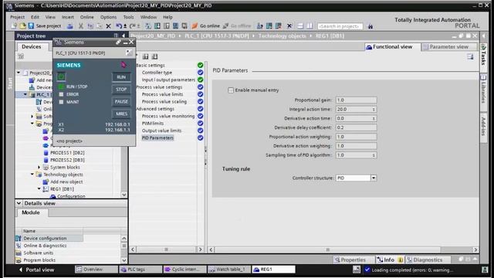Screen dimensions: 494x278
Task: Click the New project icon in the toolbar
Action: coord(14,25)
